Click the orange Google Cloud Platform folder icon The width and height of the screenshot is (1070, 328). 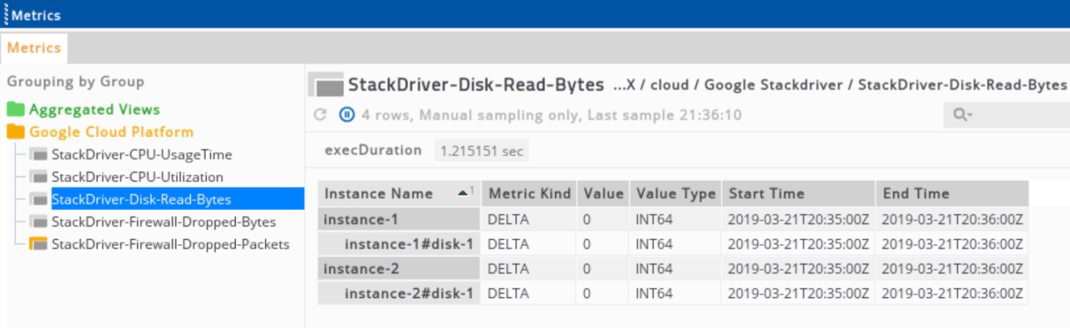click(16, 132)
